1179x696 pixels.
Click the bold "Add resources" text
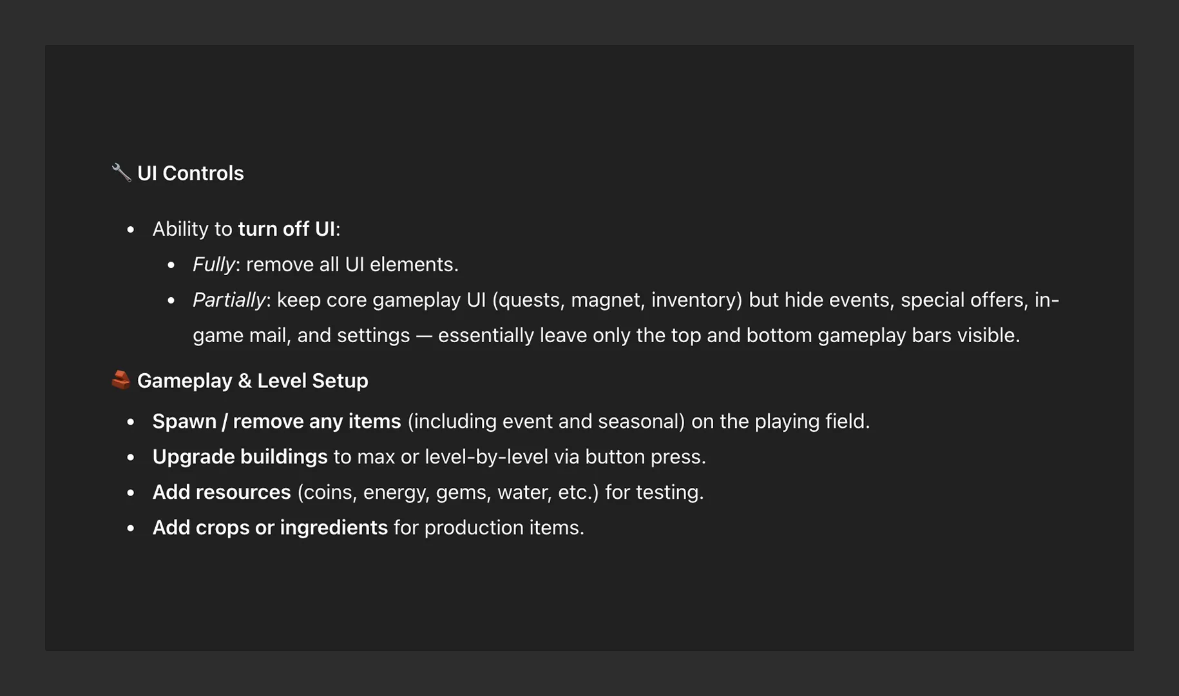pyautogui.click(x=222, y=492)
